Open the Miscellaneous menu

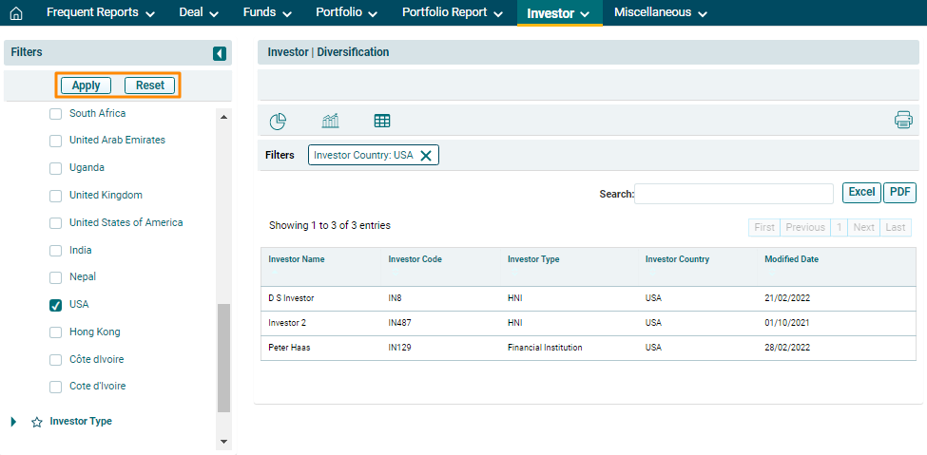click(x=660, y=13)
